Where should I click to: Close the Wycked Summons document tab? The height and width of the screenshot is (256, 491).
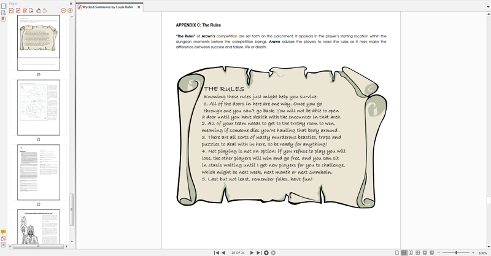[139, 6]
